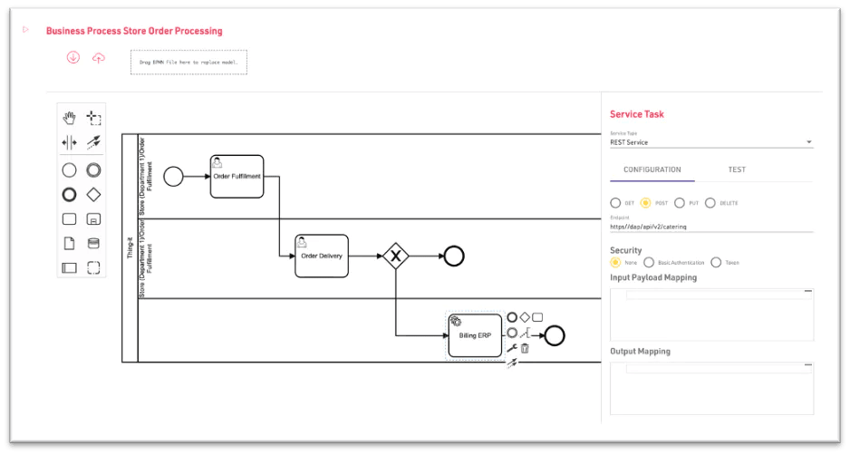
Task: Pick the task rectangle from palette
Action: (x=69, y=219)
